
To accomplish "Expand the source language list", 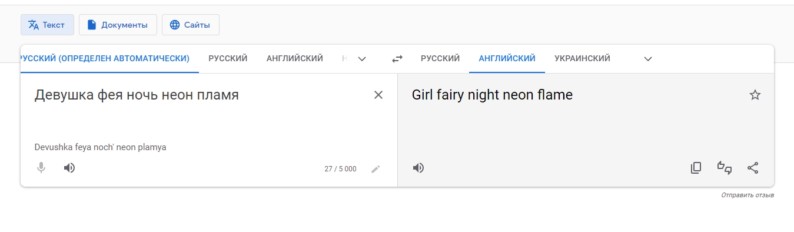I will tap(363, 59).
